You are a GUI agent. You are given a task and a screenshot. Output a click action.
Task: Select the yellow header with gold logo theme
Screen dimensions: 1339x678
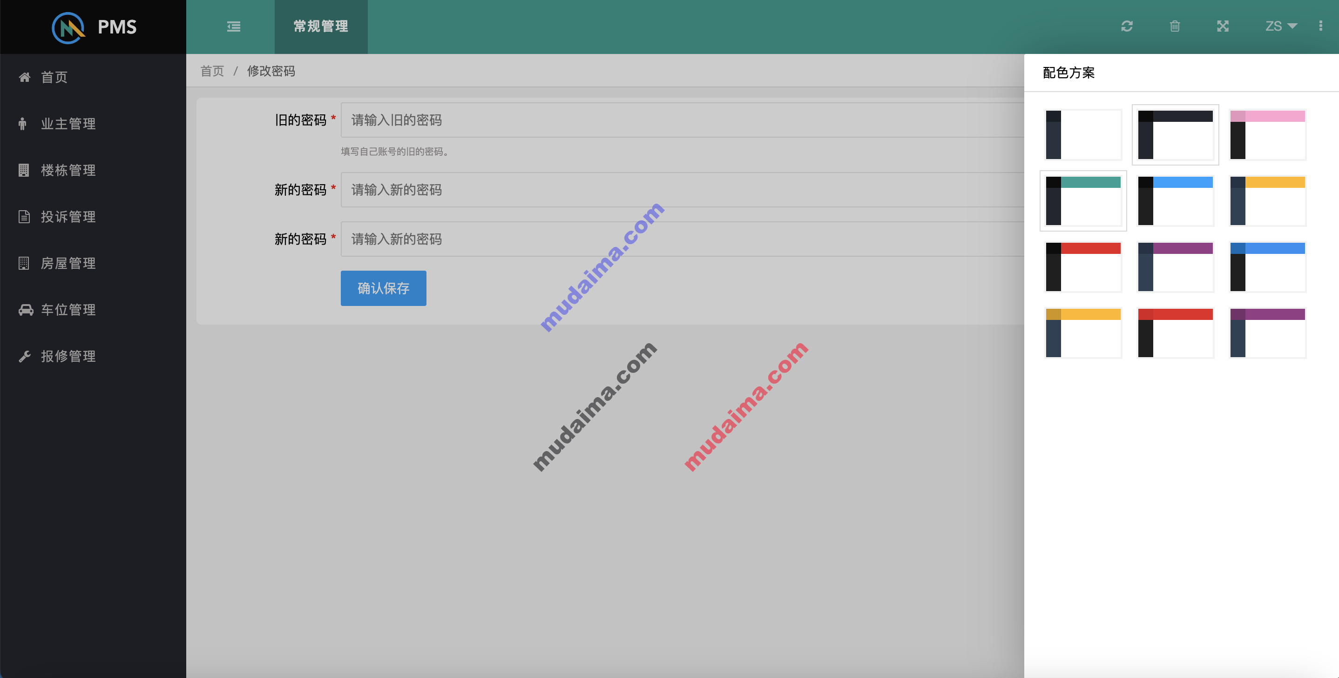(x=1083, y=333)
